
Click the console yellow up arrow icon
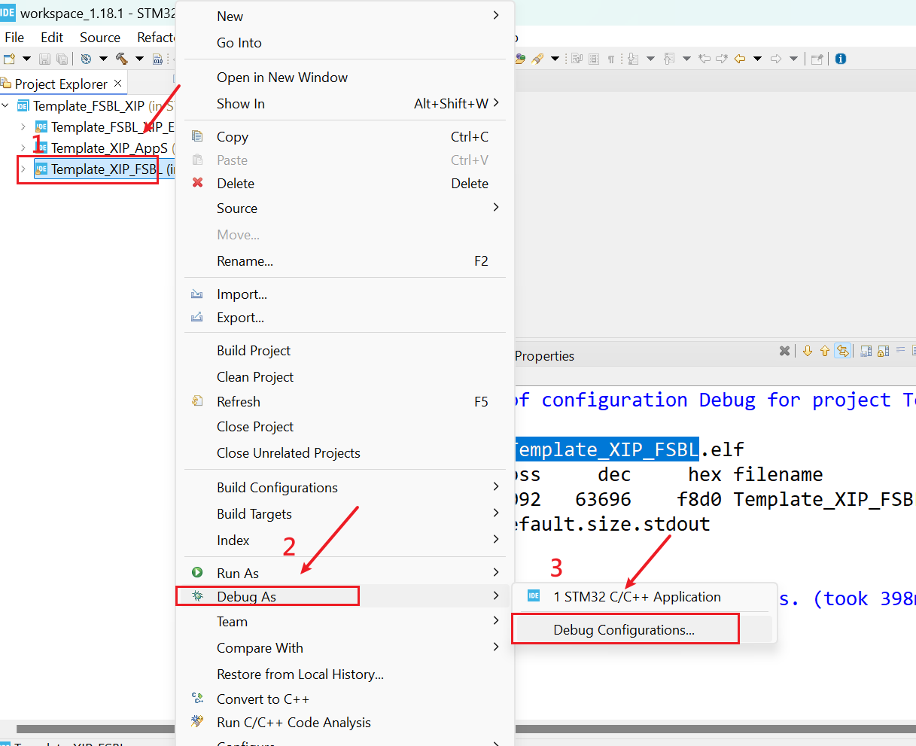tap(825, 351)
